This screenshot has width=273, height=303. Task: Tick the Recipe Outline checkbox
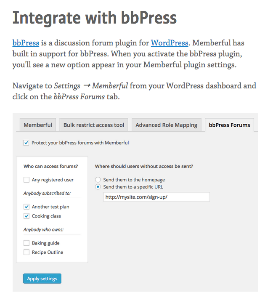click(27, 252)
